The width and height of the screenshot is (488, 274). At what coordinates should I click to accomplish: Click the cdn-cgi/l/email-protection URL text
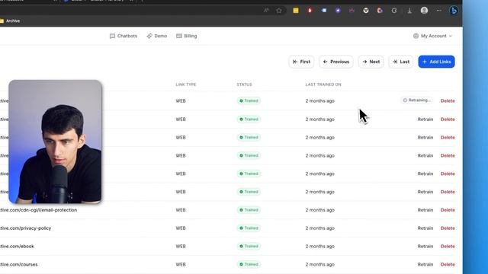tap(39, 210)
